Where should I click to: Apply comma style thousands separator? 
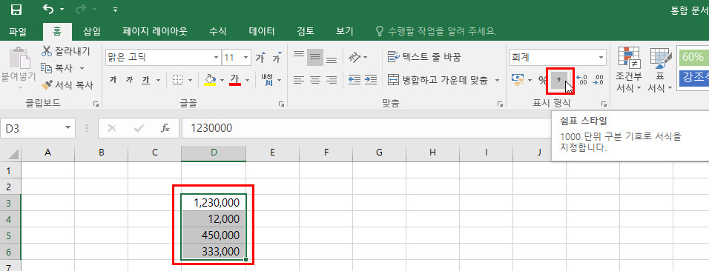(560, 80)
